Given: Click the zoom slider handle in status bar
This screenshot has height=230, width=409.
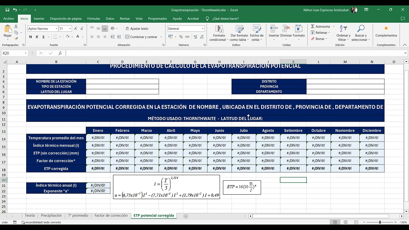Looking at the screenshot, I should 380,222.
